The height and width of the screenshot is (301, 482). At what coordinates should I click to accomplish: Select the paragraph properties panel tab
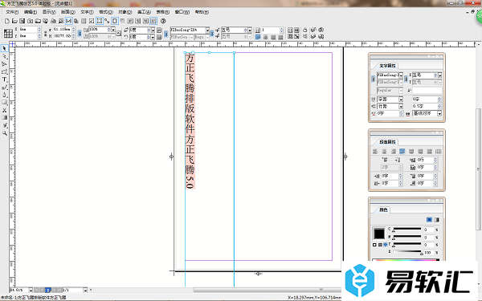[x=387, y=142]
